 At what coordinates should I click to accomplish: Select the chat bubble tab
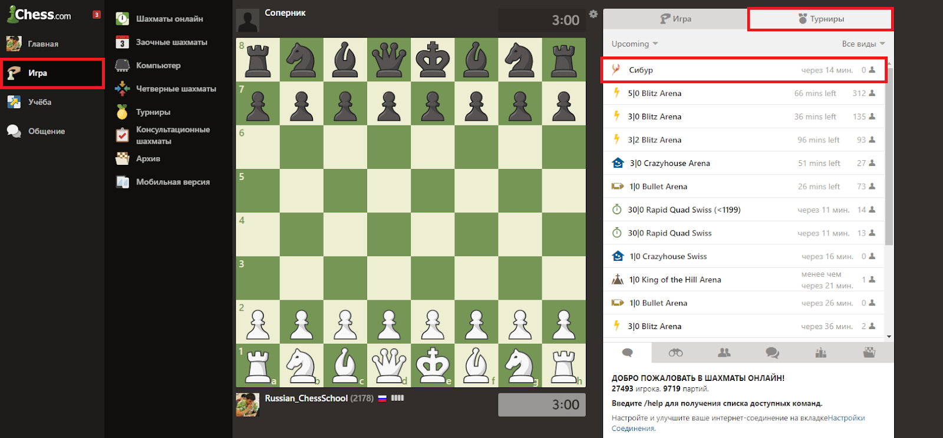628,353
